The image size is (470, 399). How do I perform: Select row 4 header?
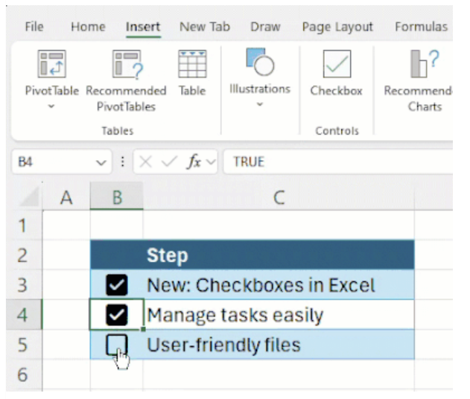(x=23, y=315)
